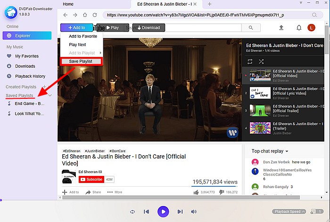Reload the page with refresh icon

pyautogui.click(x=95, y=15)
